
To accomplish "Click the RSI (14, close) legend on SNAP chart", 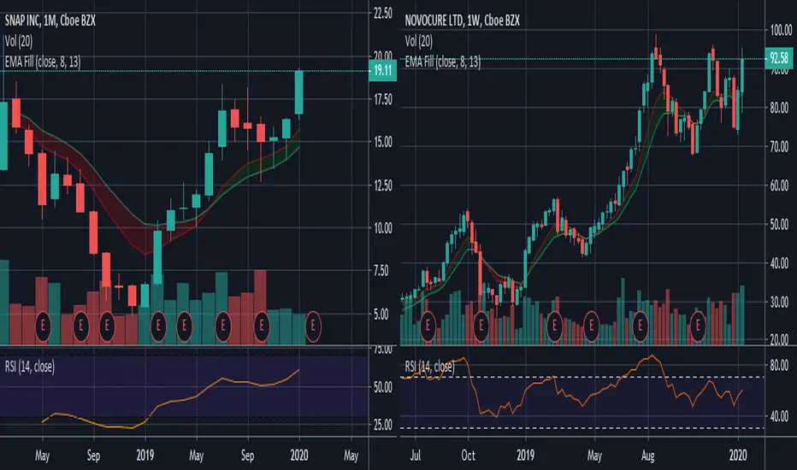I will tap(29, 367).
